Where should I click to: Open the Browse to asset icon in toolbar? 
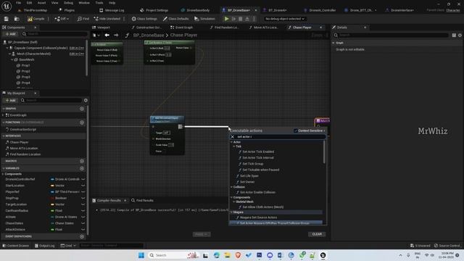click(x=17, y=19)
